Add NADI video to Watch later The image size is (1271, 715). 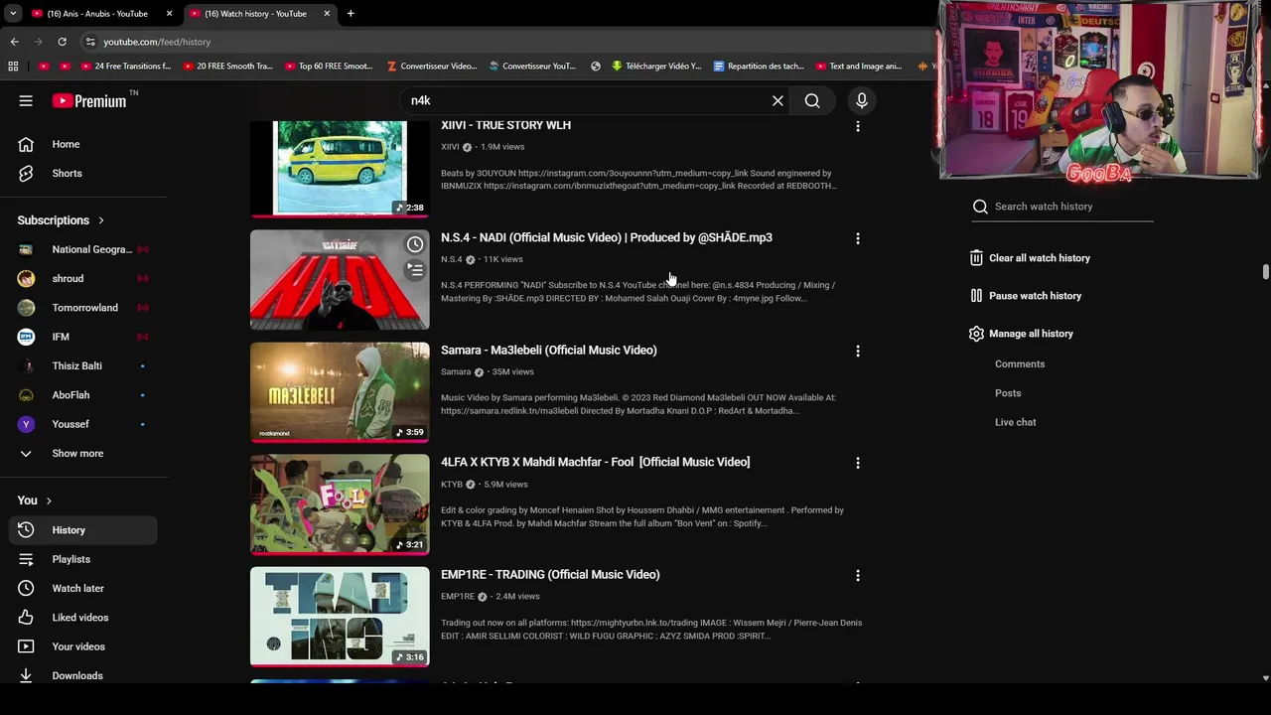click(415, 244)
